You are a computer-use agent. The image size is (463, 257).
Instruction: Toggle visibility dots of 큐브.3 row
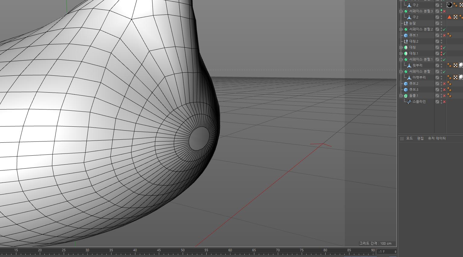click(x=441, y=90)
